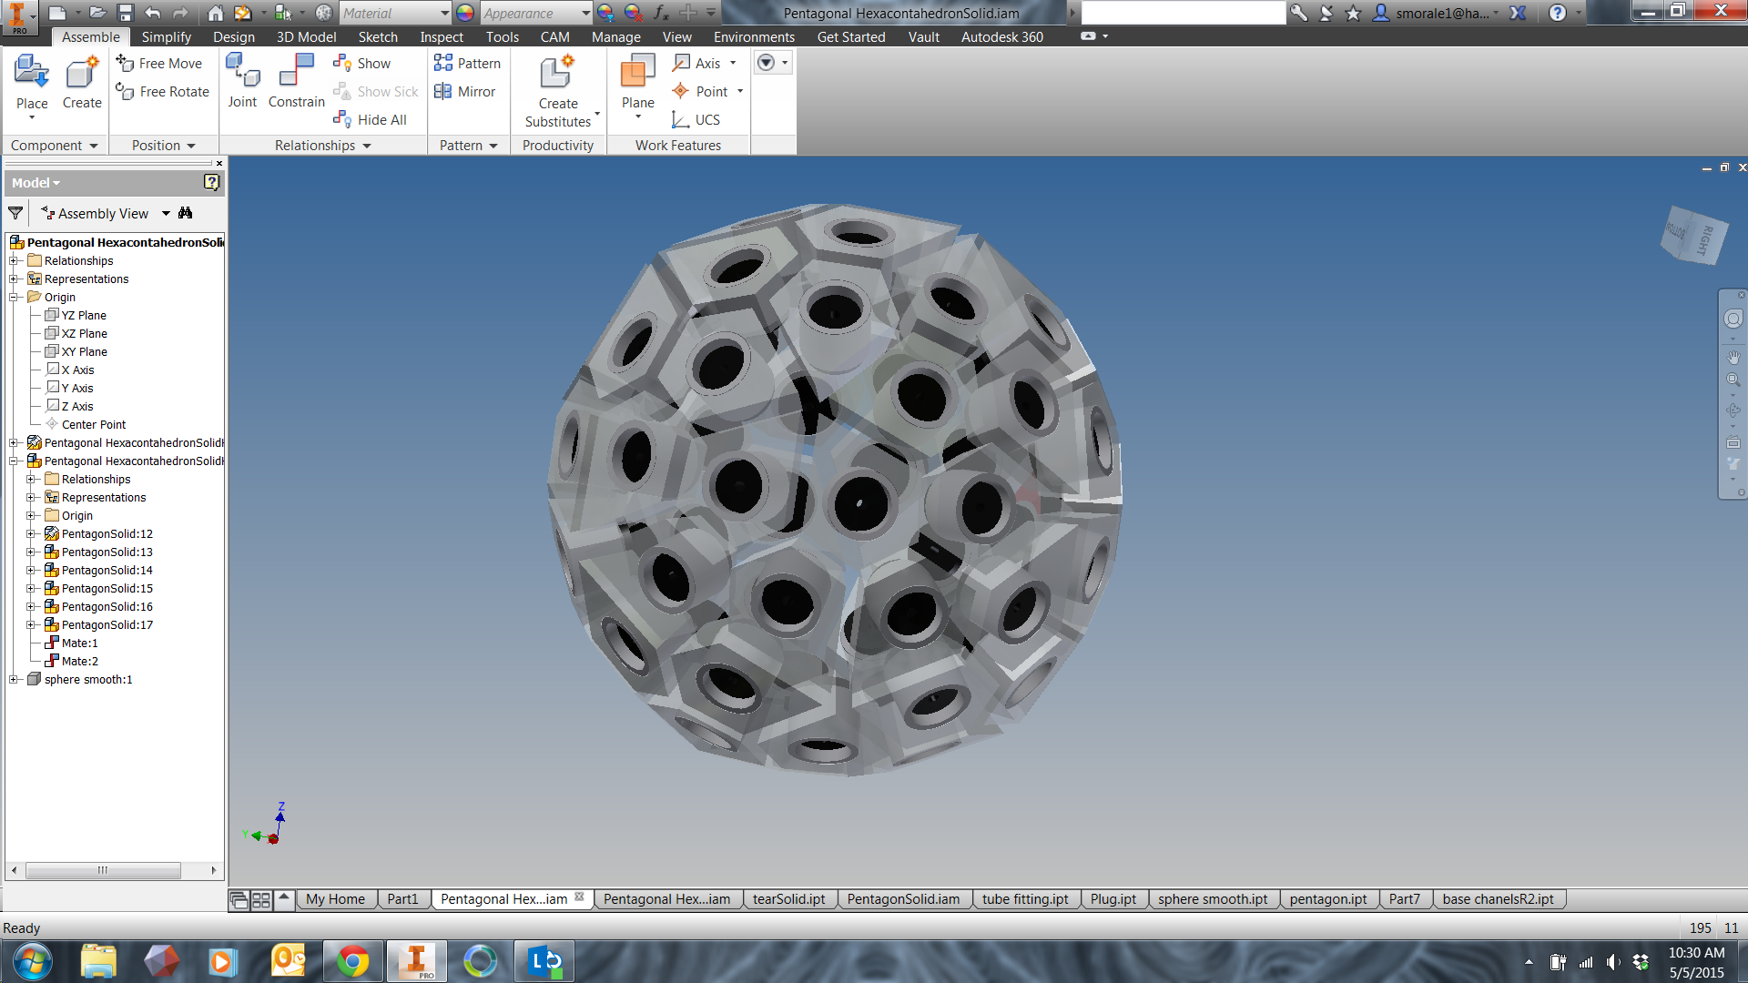This screenshot has height=983, width=1748.
Task: Toggle Show relationships
Action: (363, 63)
